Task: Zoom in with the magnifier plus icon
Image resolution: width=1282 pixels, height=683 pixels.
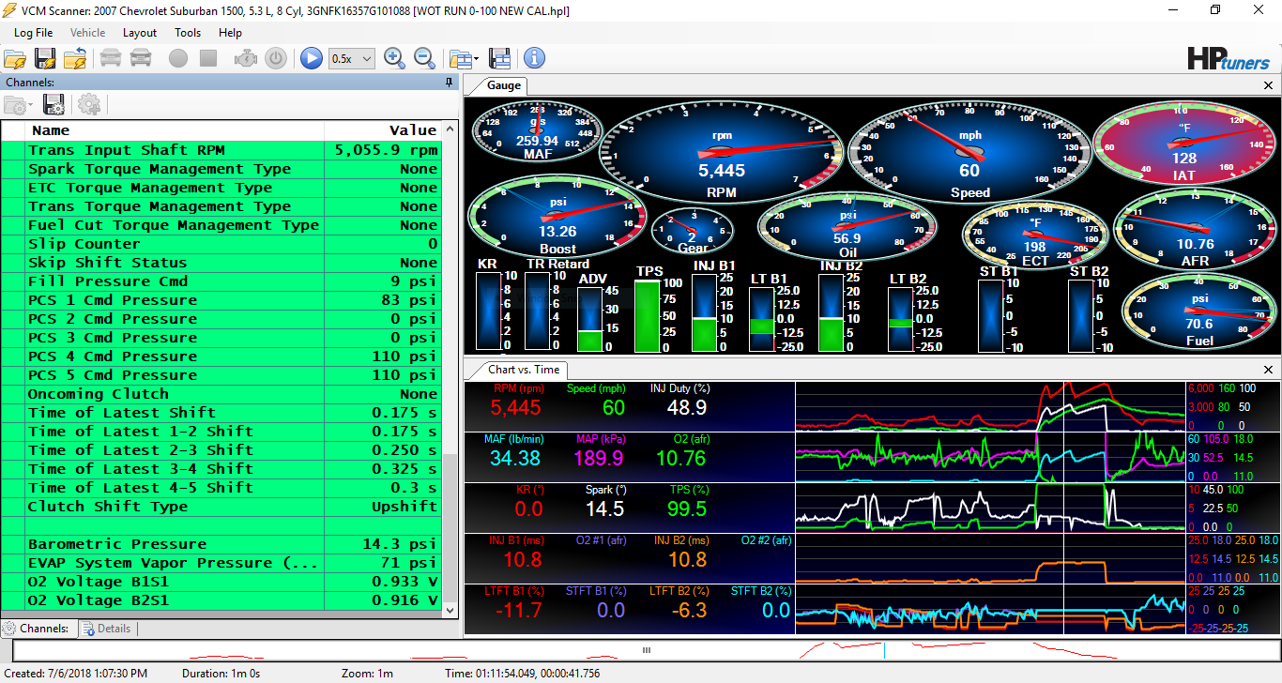Action: click(x=395, y=58)
